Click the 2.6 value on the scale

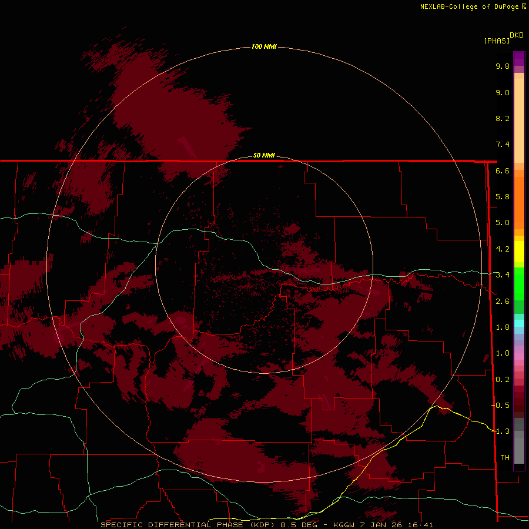click(503, 301)
